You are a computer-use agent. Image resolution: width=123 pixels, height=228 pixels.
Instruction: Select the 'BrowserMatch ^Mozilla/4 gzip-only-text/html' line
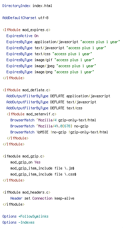[53, 120]
